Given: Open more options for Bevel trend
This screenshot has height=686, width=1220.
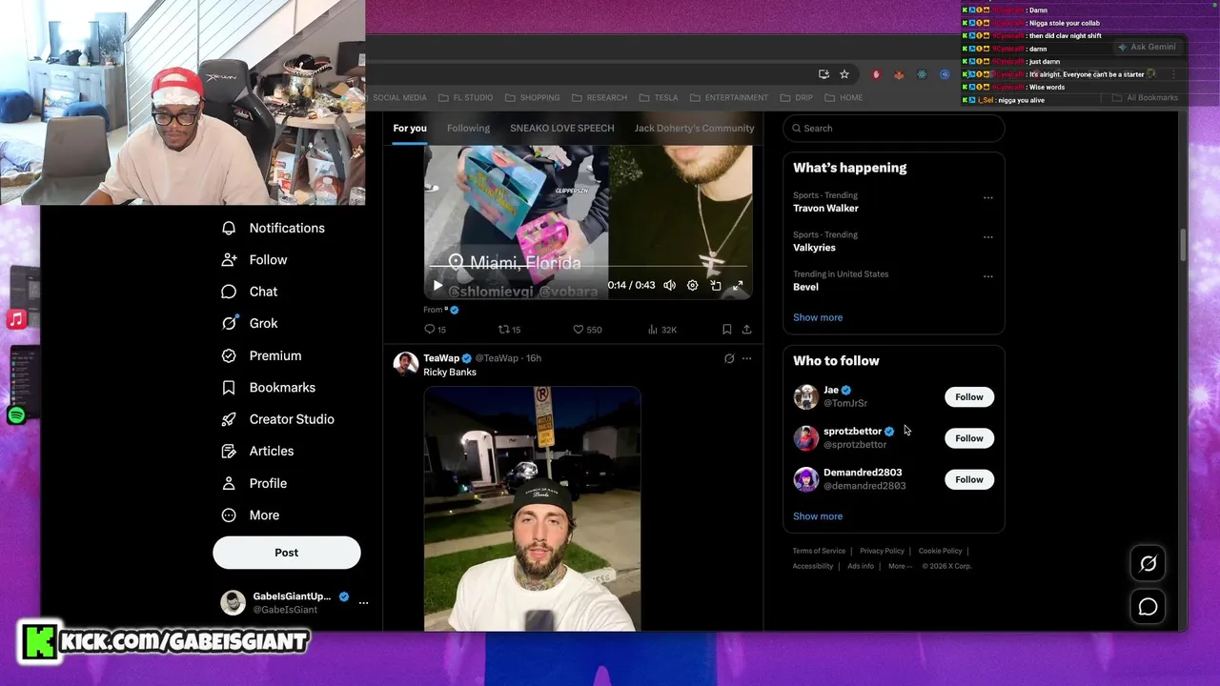Looking at the screenshot, I should 988,276.
